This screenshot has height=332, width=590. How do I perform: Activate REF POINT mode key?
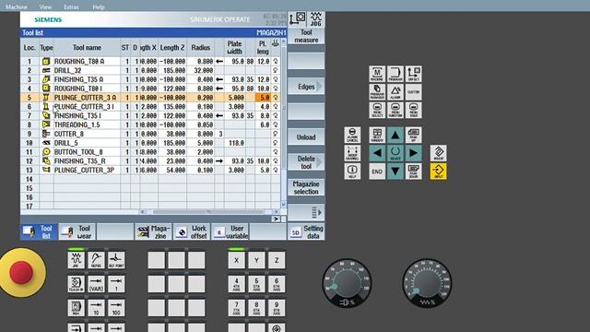coord(116,260)
